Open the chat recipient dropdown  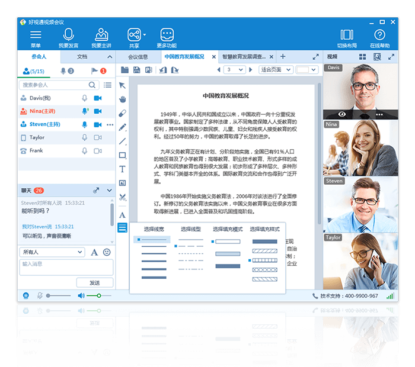coord(52,252)
